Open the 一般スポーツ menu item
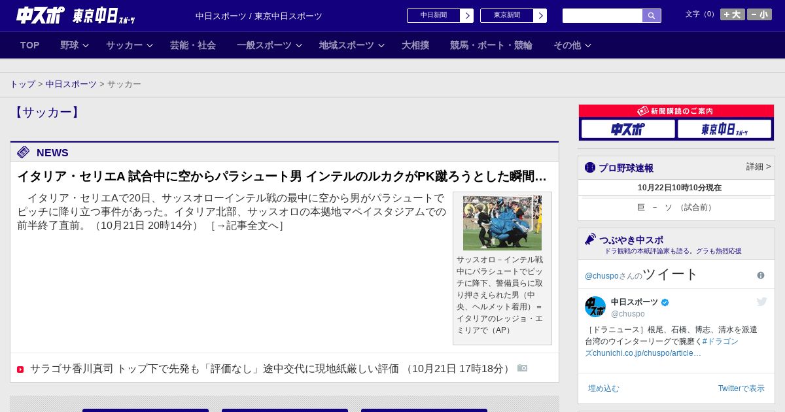The image size is (785, 412). pyautogui.click(x=264, y=45)
